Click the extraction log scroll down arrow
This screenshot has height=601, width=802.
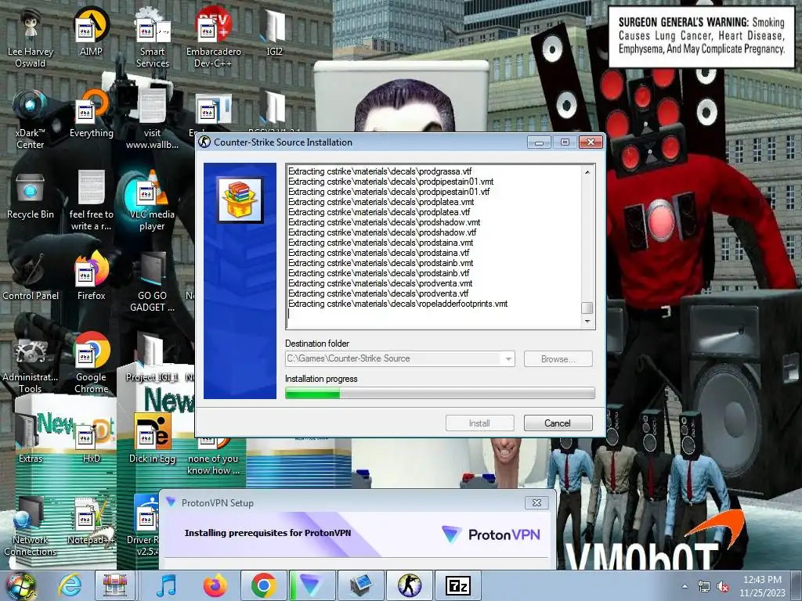[x=587, y=322]
